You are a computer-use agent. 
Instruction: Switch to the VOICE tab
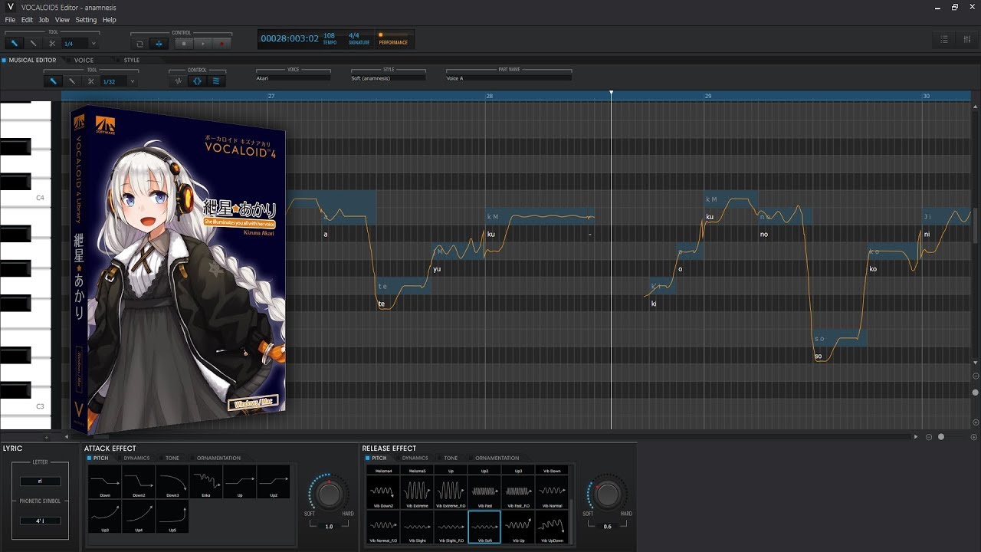(x=84, y=60)
